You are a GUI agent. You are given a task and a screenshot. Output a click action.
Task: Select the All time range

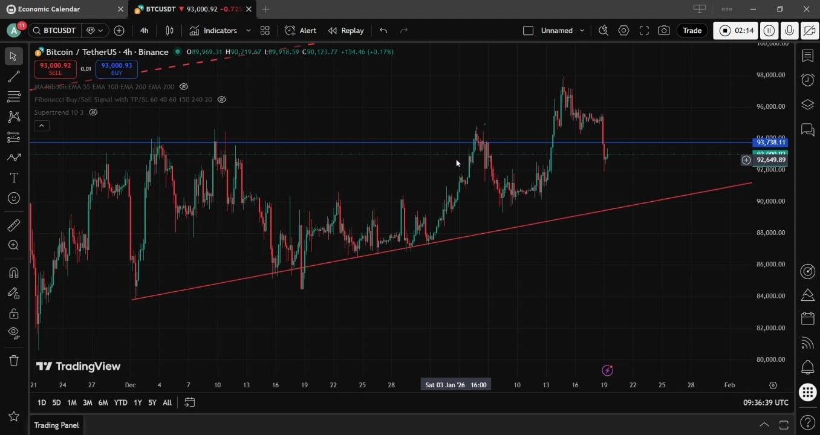tap(167, 402)
